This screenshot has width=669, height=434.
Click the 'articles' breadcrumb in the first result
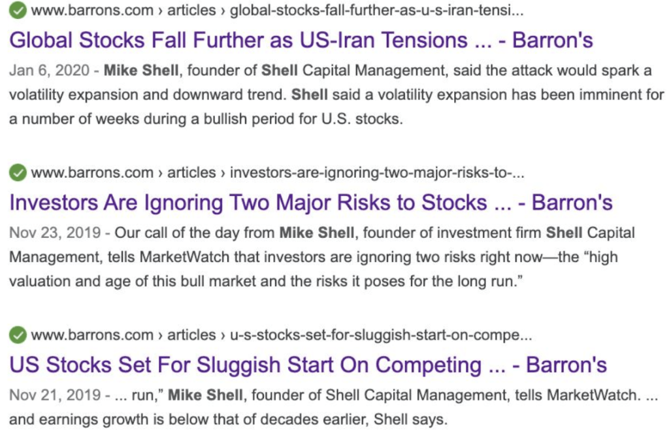point(191,10)
